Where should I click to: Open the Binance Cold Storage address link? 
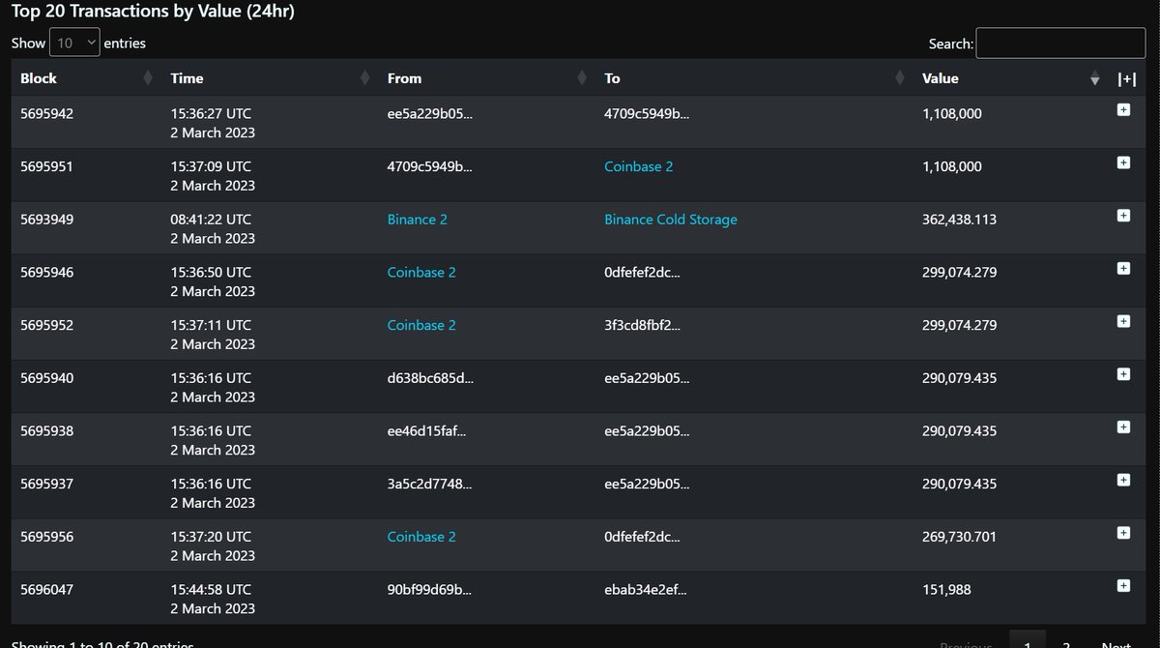point(671,219)
